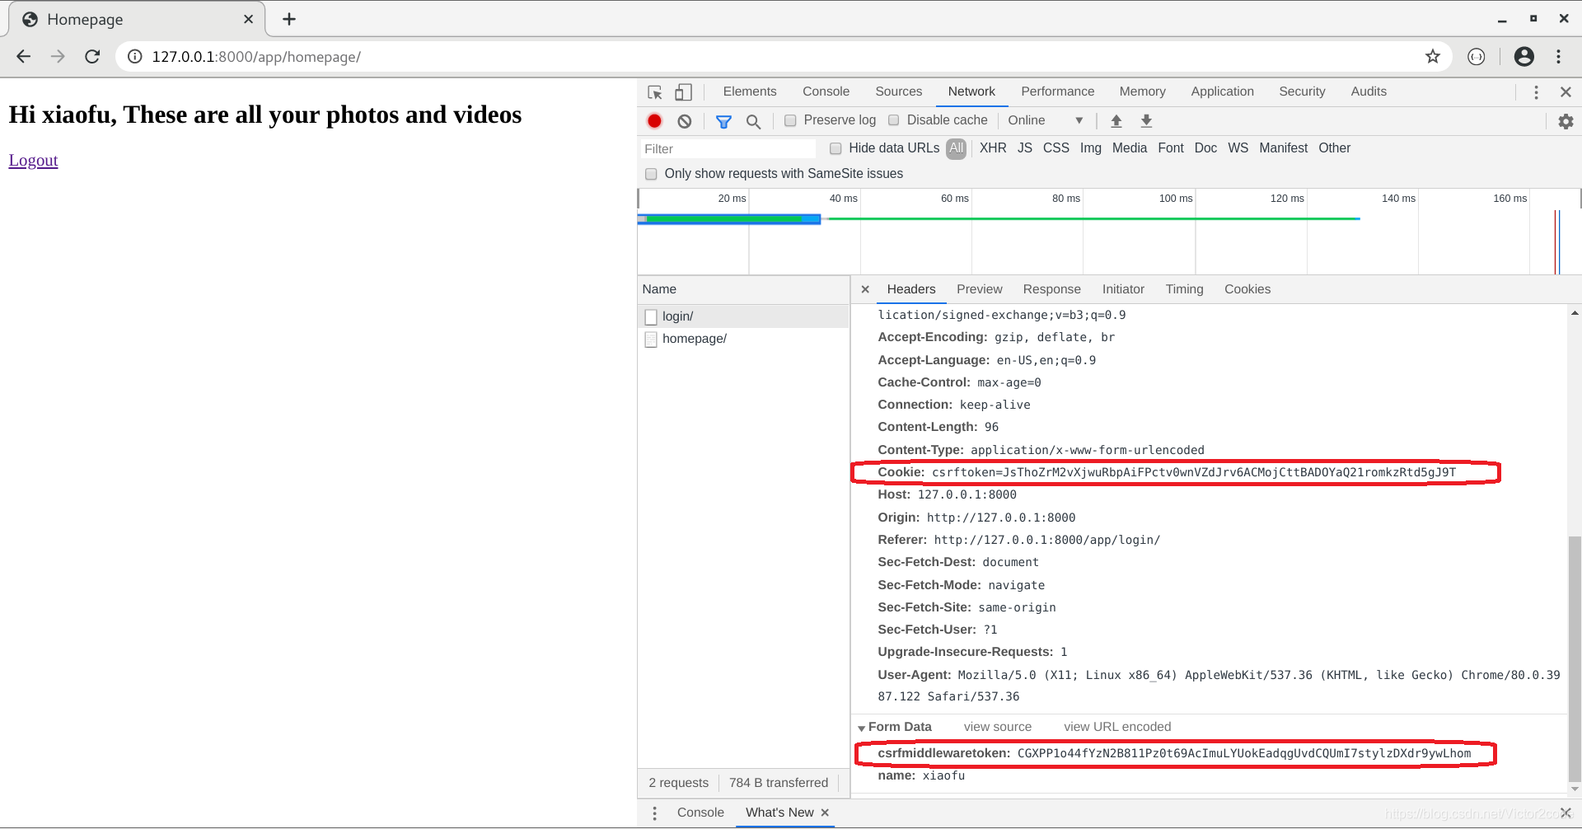The image size is (1582, 829).
Task: Toggle the device toolbar icon
Action: click(683, 91)
